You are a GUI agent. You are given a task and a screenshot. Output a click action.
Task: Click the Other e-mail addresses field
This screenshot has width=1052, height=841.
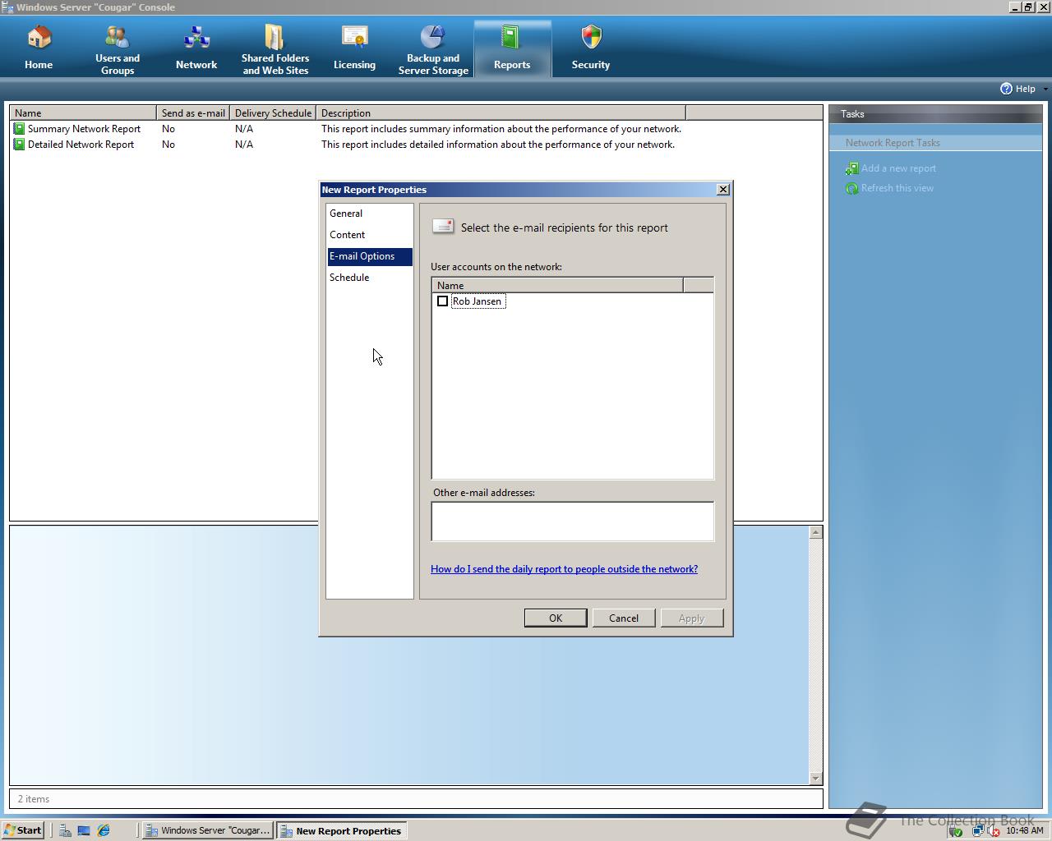point(573,522)
